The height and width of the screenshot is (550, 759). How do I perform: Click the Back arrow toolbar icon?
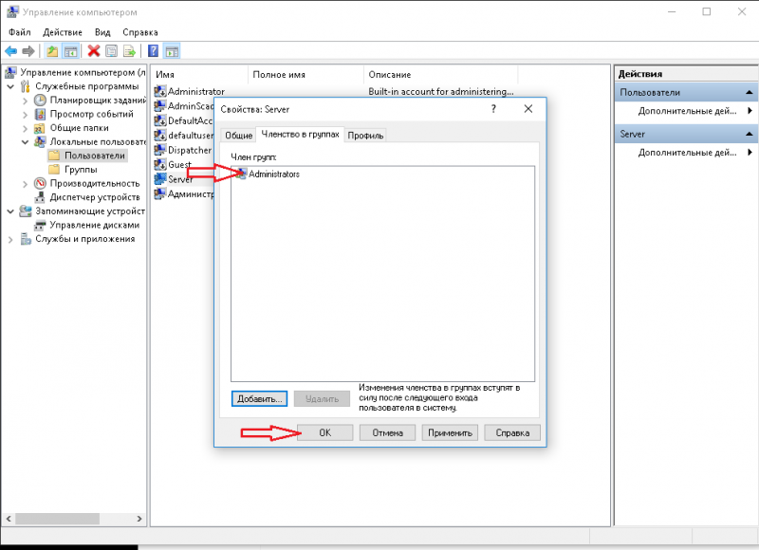[10, 51]
